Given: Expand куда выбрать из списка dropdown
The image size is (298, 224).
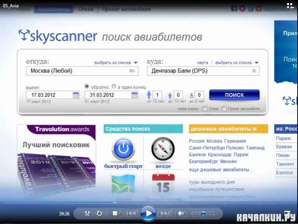Looking at the screenshot, I should (x=237, y=63).
